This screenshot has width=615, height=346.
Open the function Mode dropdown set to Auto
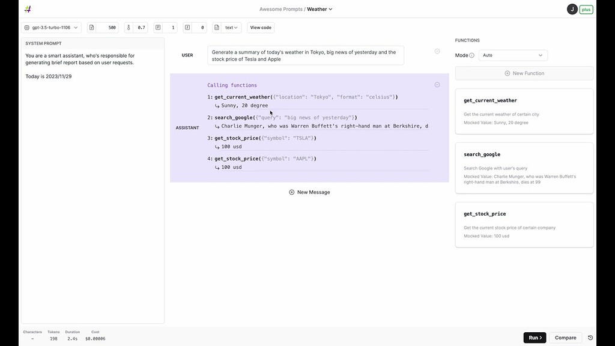(513, 55)
